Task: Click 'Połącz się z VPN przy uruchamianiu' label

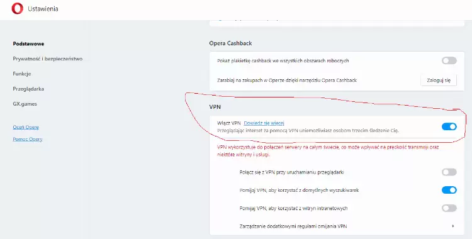Action: (291, 172)
